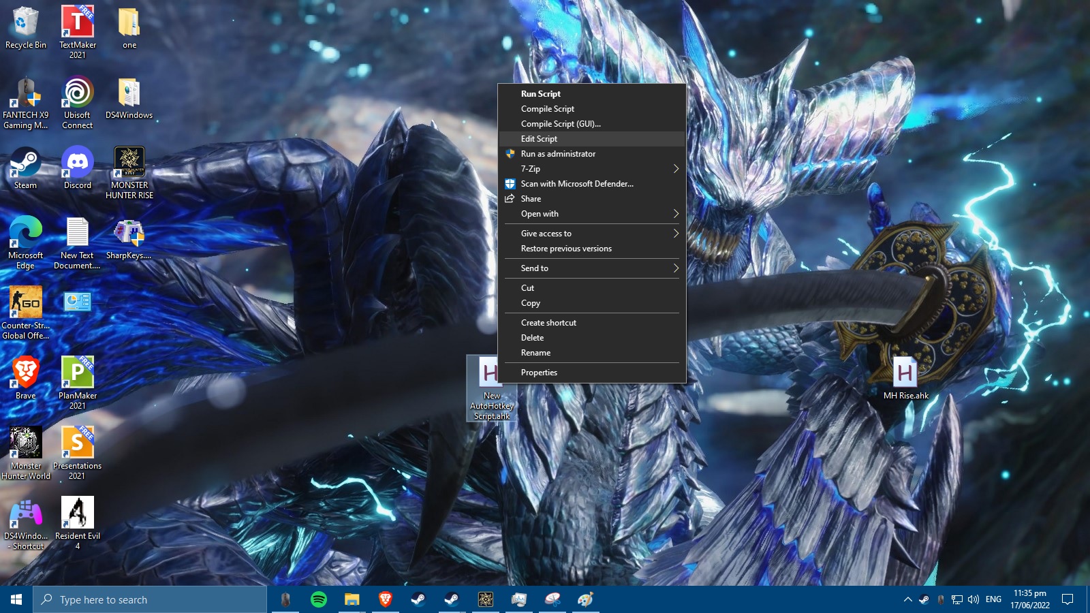1090x613 pixels.
Task: Select the Steam shortcut on the desktop
Action: click(26, 168)
